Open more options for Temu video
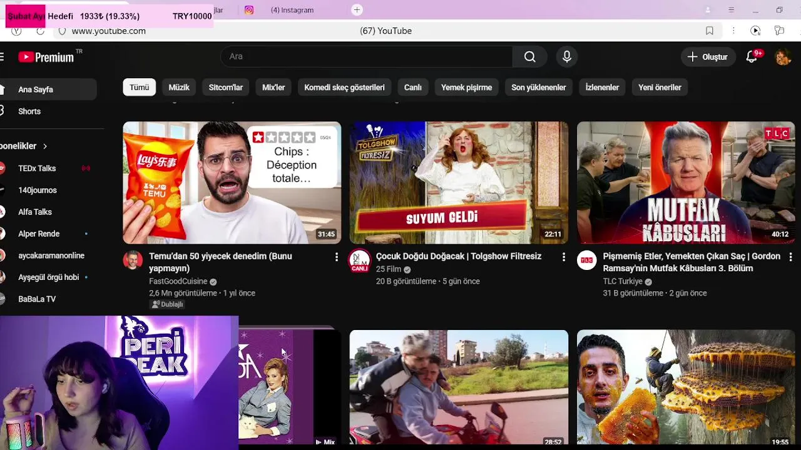Viewport: 801px width, 450px height. (x=337, y=257)
